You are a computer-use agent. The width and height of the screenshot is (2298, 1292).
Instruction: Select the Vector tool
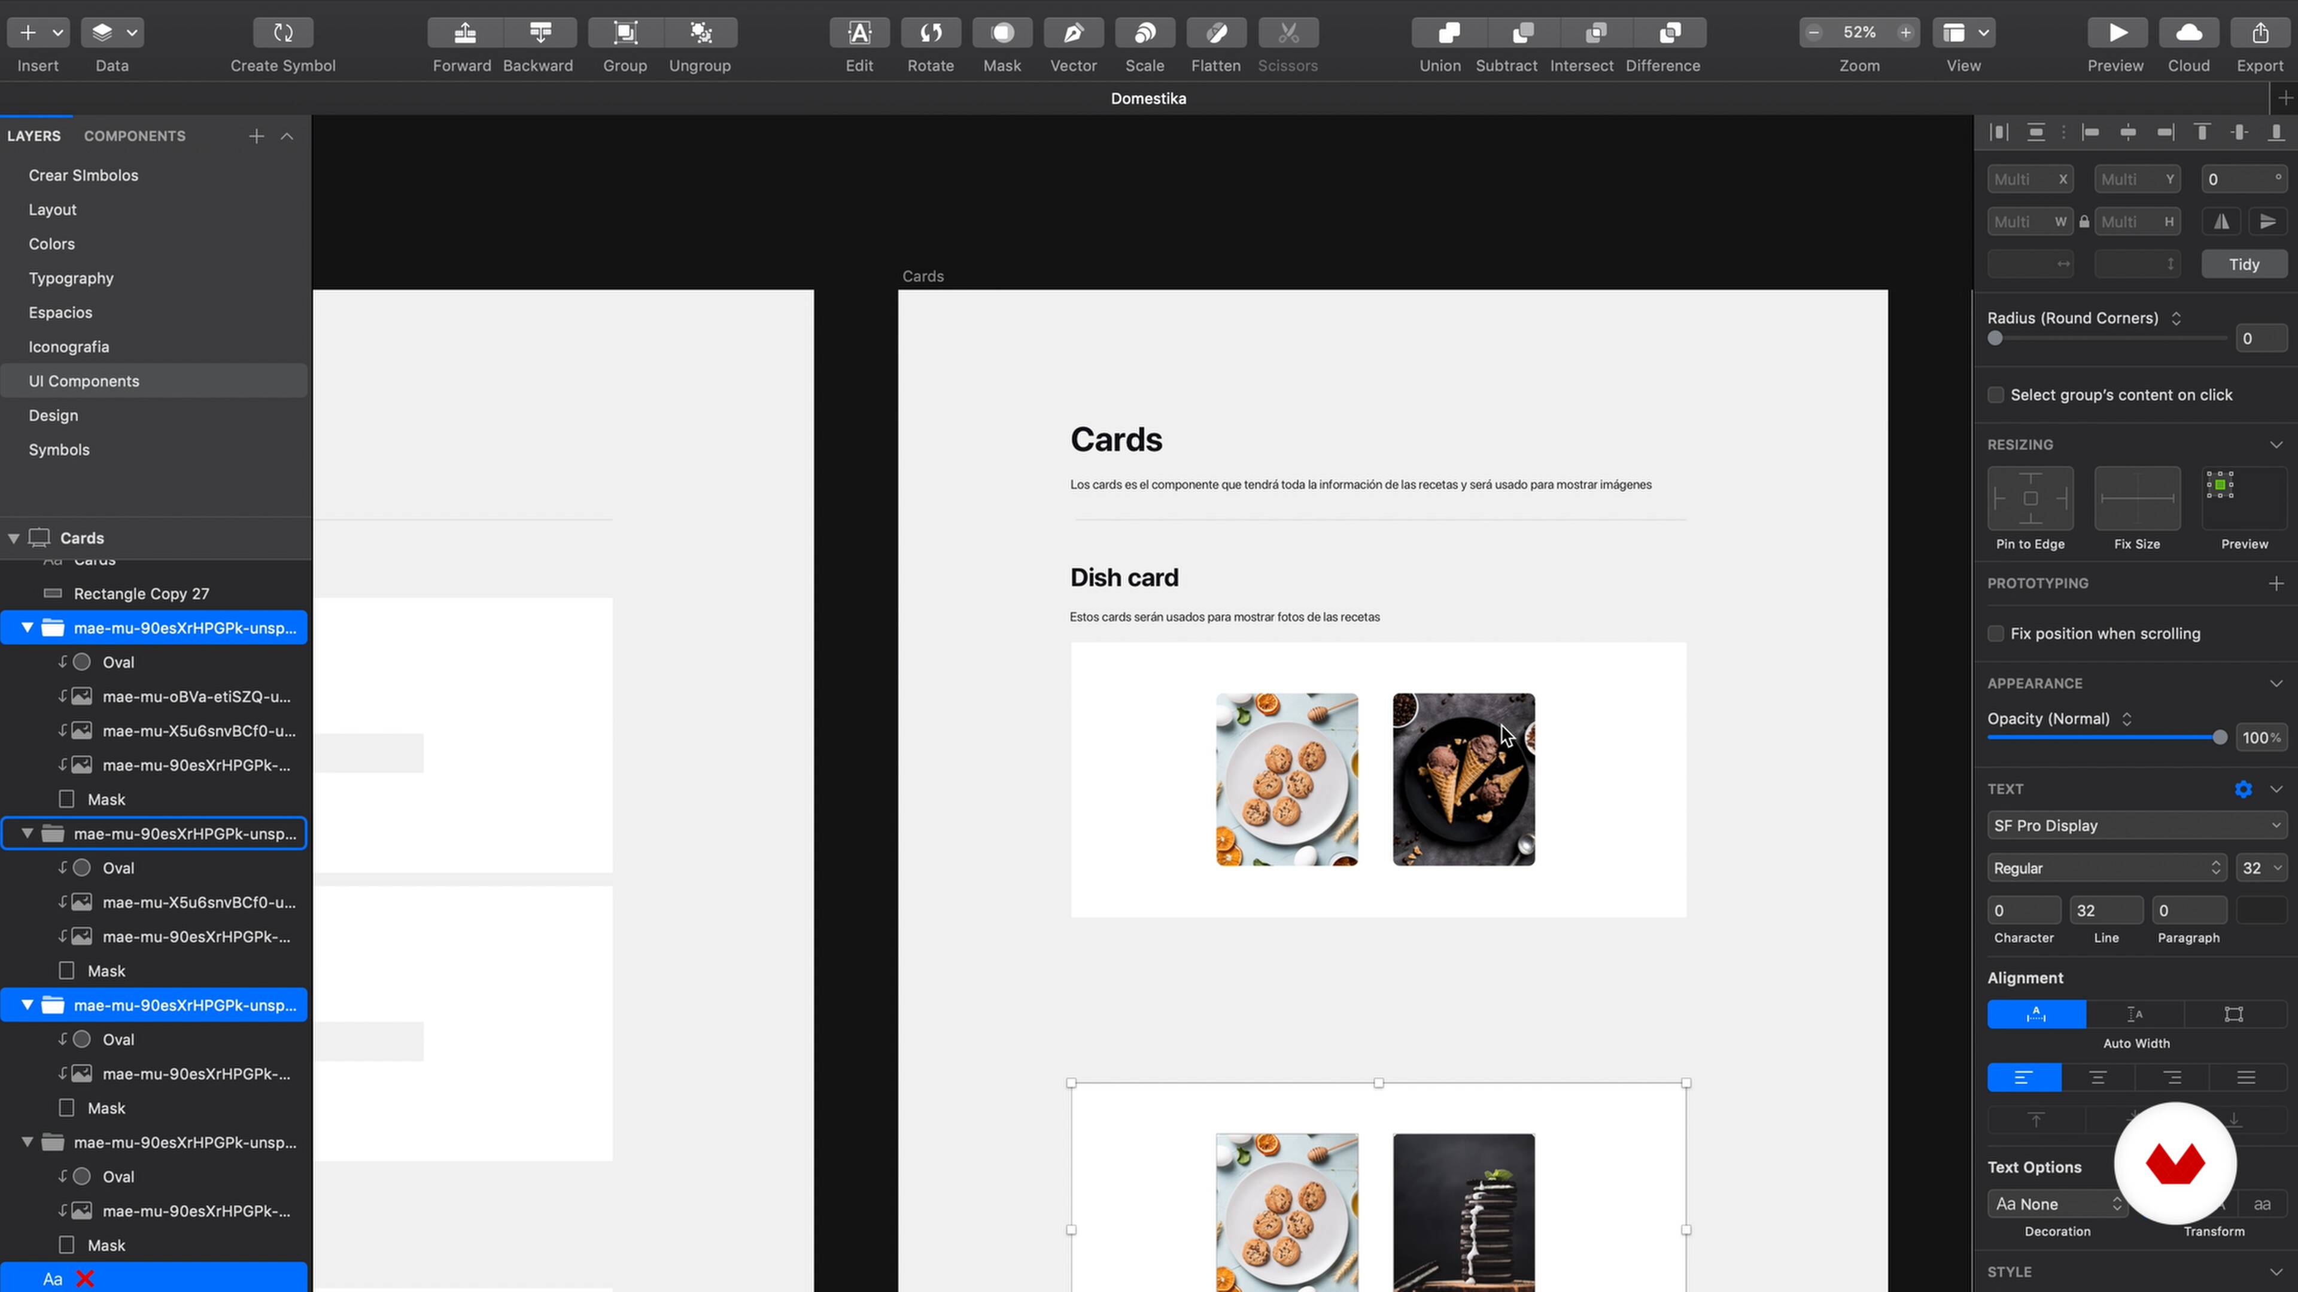tap(1073, 33)
